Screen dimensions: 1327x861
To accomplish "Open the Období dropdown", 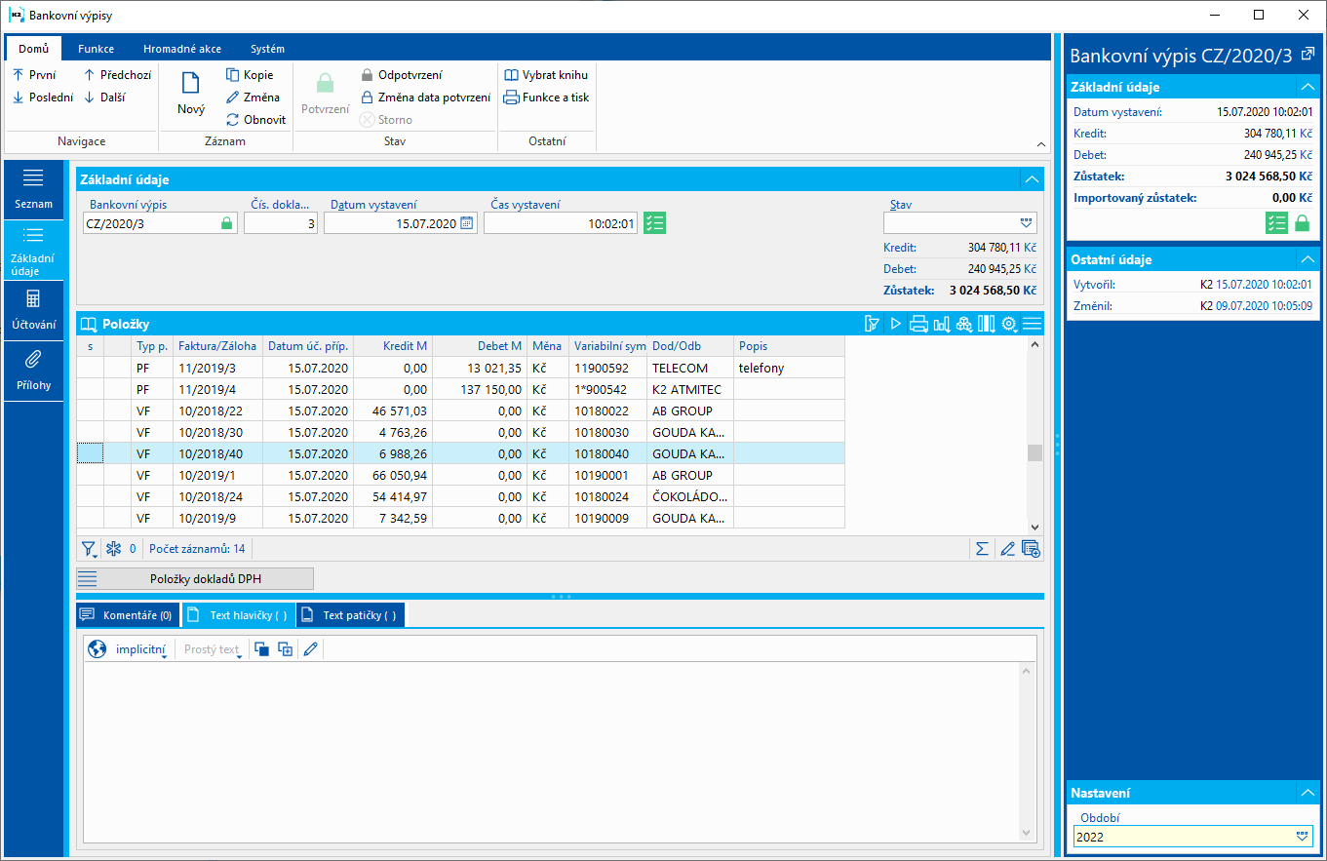I will 1301,837.
